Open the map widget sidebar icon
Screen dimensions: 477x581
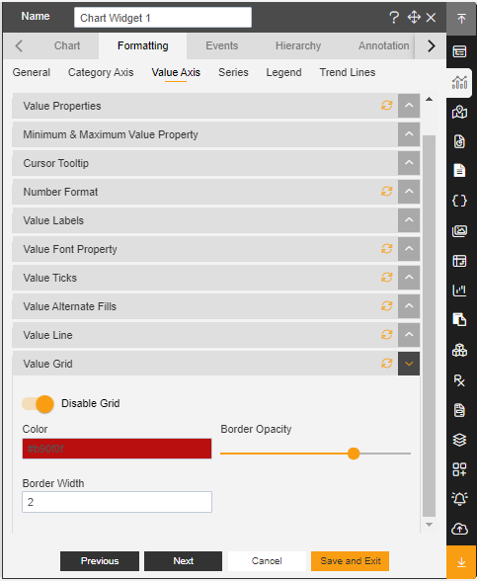pyautogui.click(x=459, y=112)
